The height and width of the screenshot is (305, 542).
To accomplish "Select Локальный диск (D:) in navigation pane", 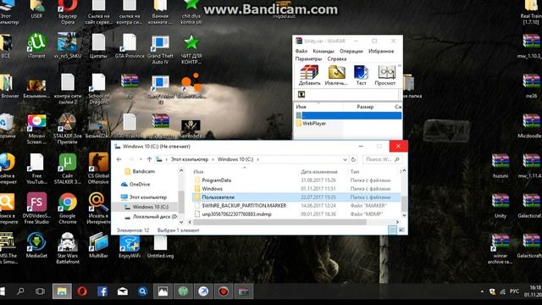I will pyautogui.click(x=155, y=217).
